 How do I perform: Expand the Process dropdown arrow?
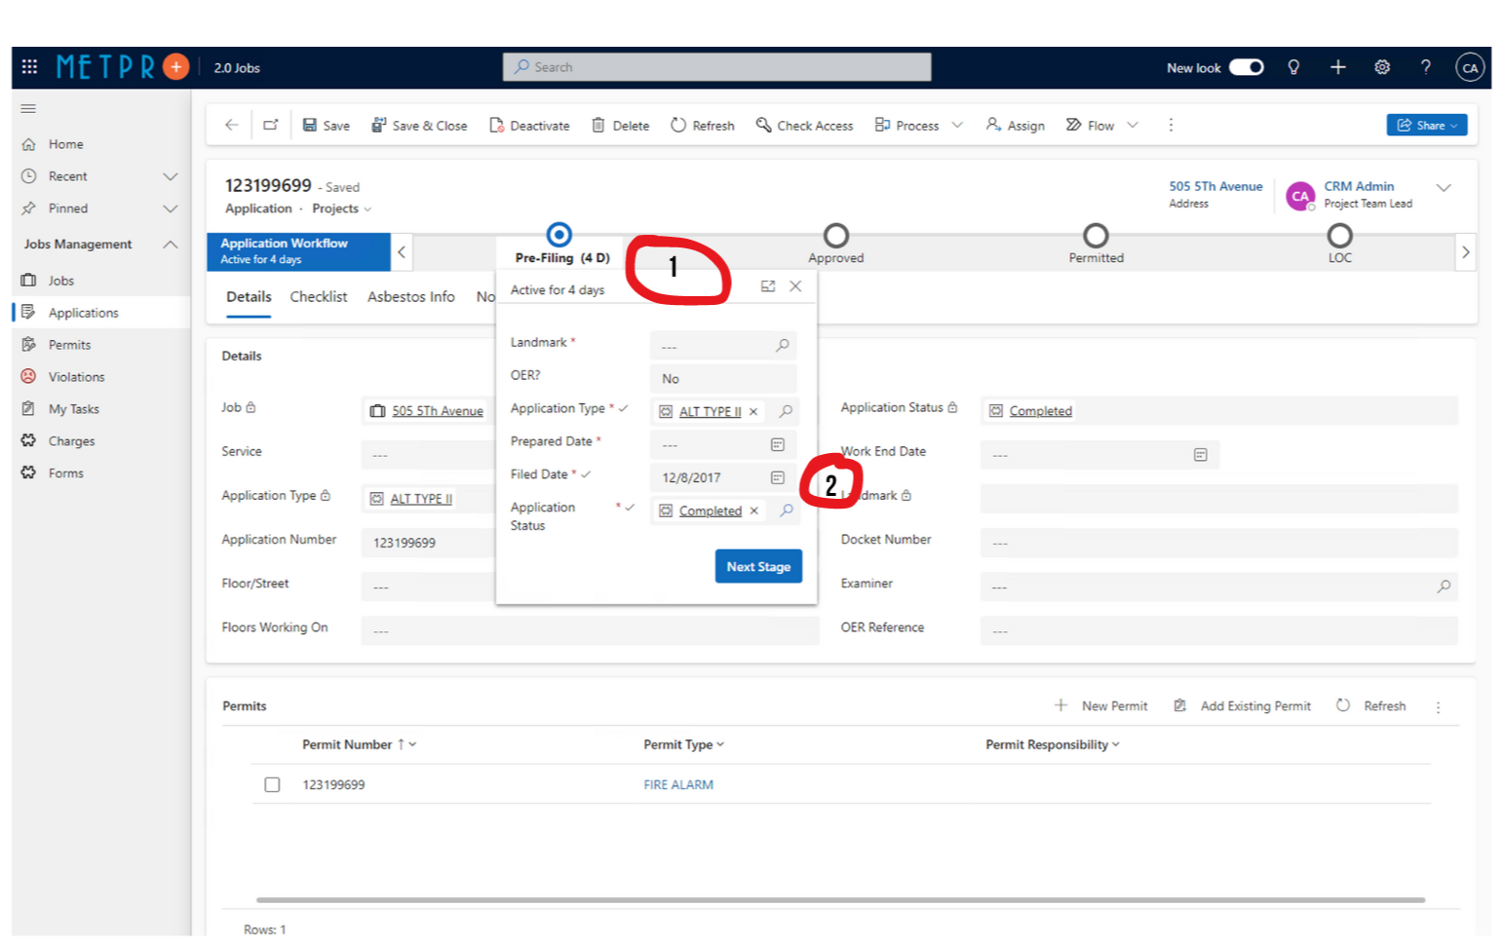pyautogui.click(x=957, y=126)
